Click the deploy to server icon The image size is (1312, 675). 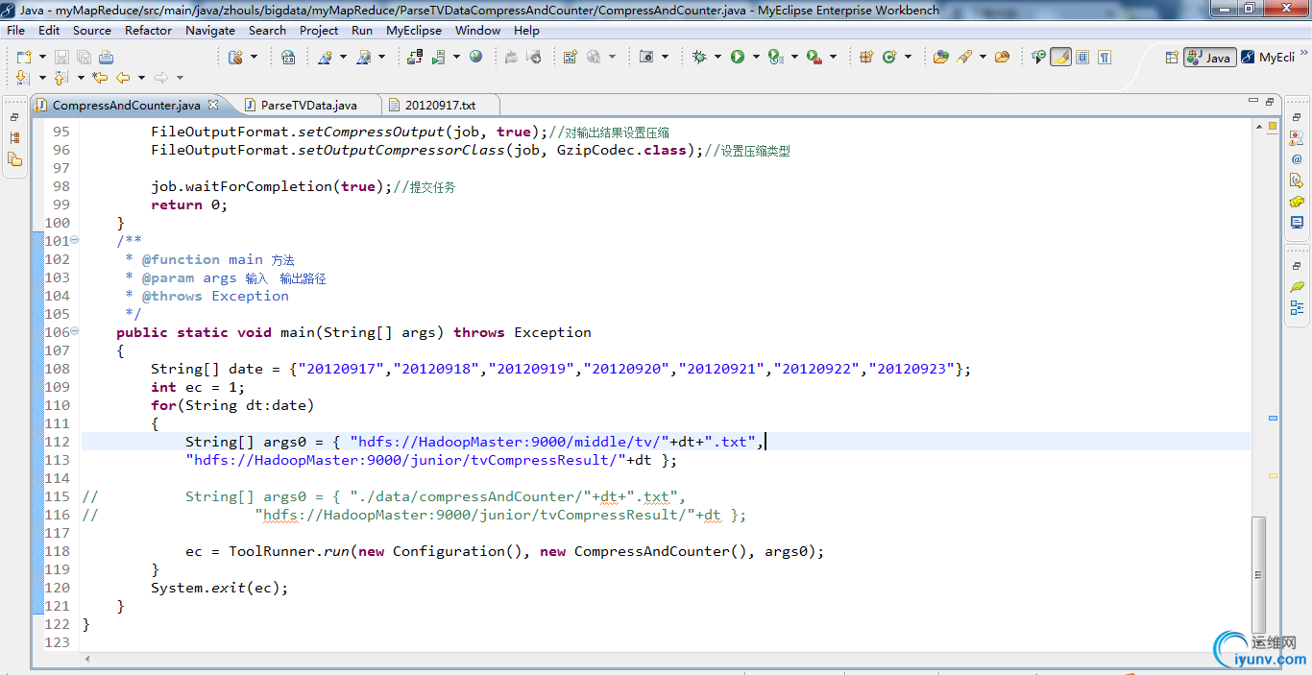pyautogui.click(x=415, y=58)
